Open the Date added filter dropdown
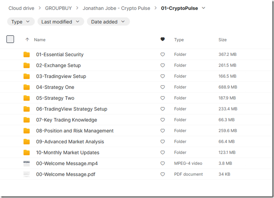This screenshot has width=274, height=198. (x=108, y=22)
